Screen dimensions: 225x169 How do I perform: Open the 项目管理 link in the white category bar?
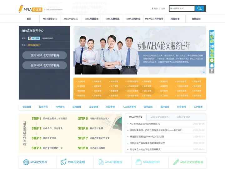[x=110, y=107]
